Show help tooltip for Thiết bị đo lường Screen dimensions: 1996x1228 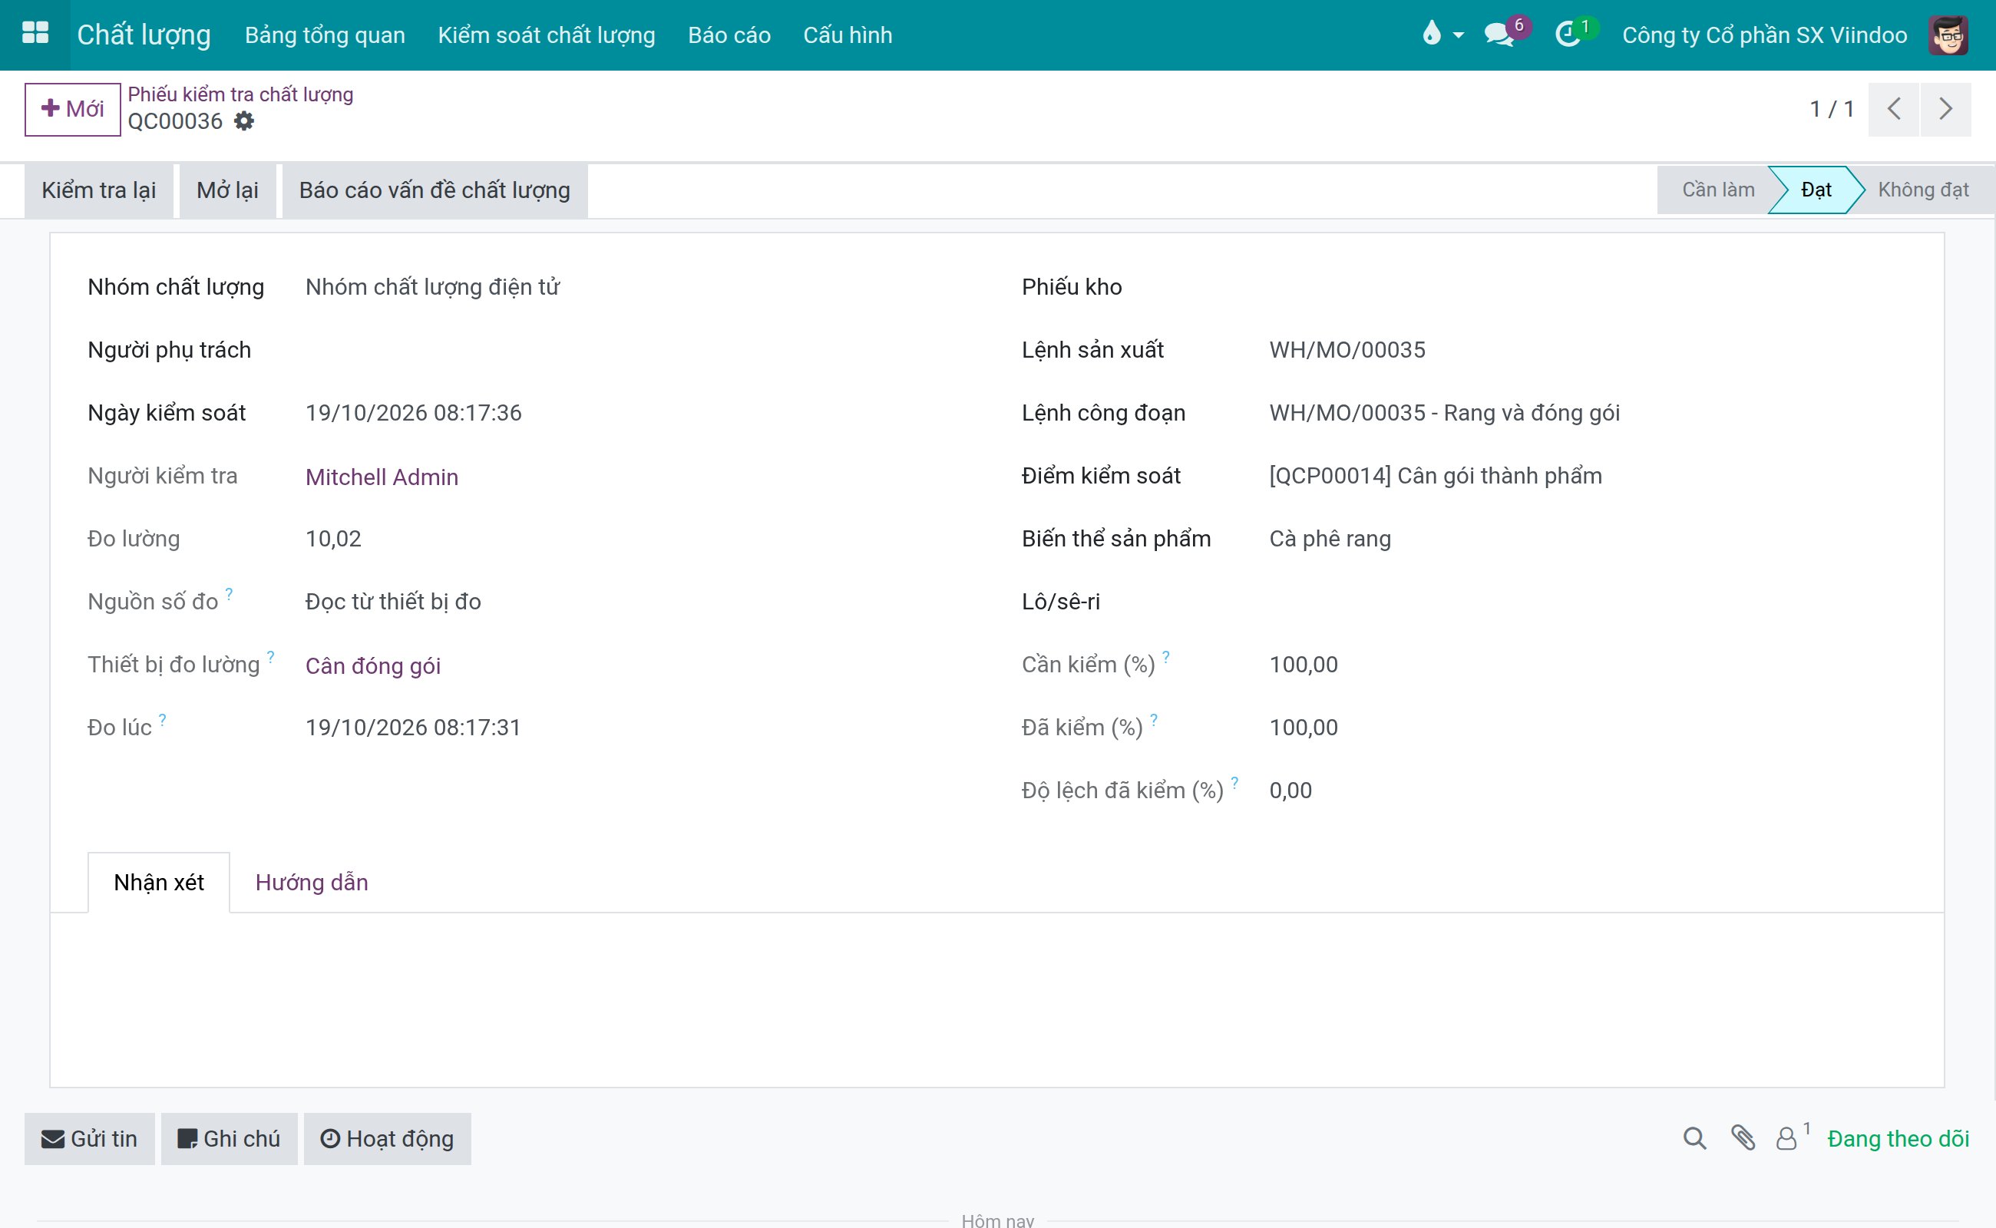point(270,656)
